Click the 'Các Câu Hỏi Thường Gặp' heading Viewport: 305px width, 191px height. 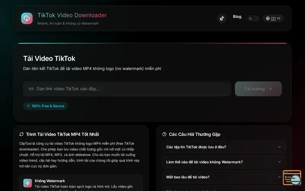(194, 134)
